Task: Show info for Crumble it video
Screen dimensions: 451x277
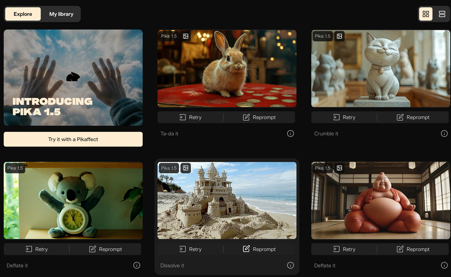Action: (x=444, y=133)
